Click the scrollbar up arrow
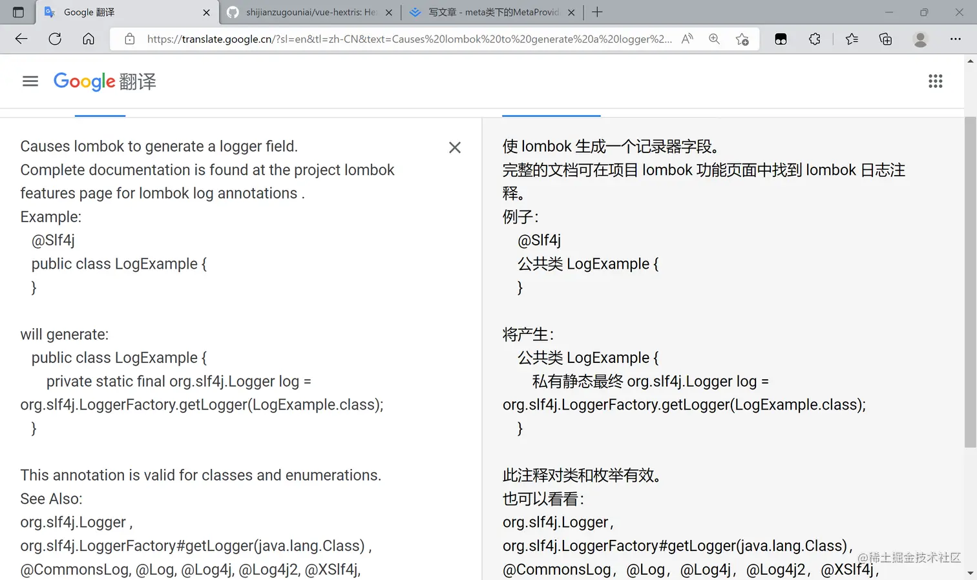Image resolution: width=977 pixels, height=580 pixels. pos(971,61)
